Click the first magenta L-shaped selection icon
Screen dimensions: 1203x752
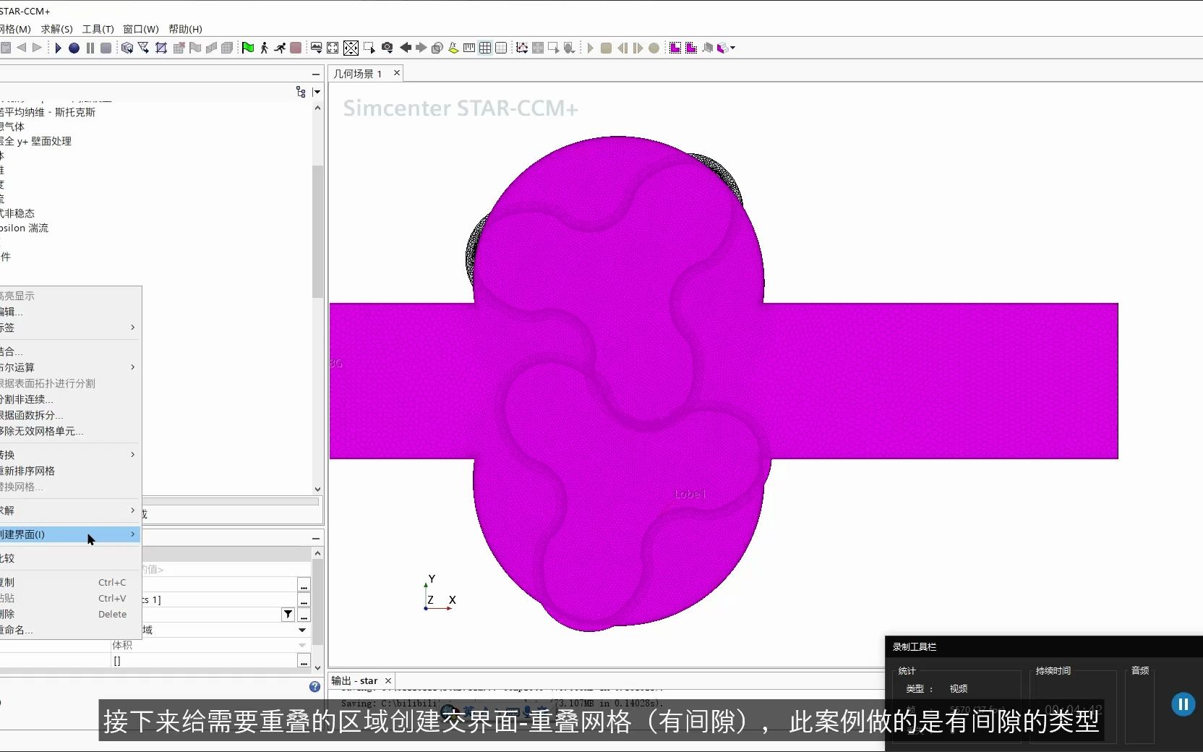tap(675, 48)
